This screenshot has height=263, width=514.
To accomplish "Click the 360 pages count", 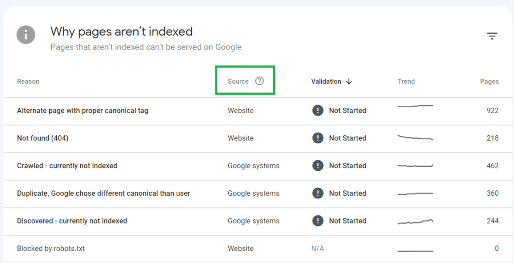I will point(492,193).
